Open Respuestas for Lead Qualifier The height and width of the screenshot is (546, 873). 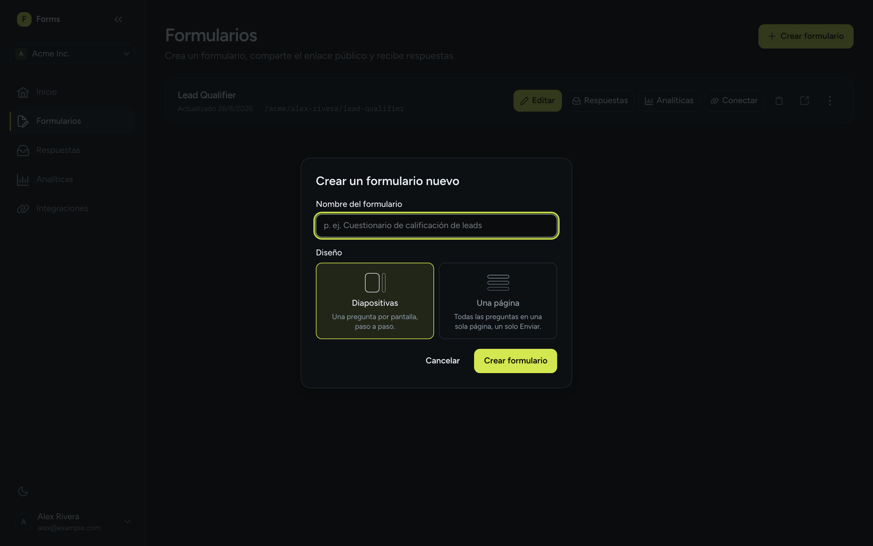coord(600,101)
